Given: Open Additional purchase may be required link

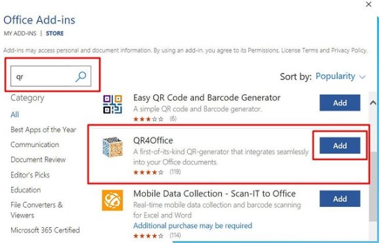Looking at the screenshot, I should tap(192, 225).
